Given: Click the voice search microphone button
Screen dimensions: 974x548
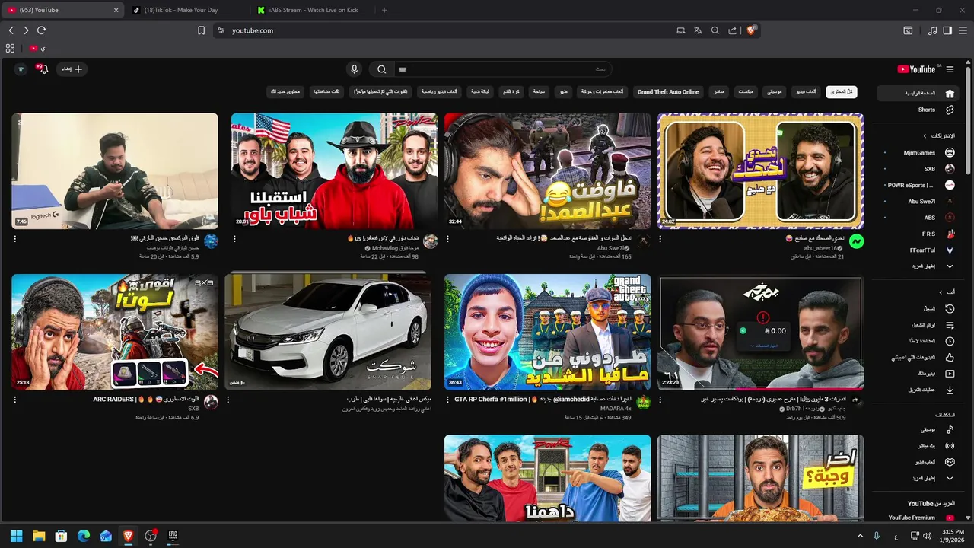Looking at the screenshot, I should tap(354, 69).
